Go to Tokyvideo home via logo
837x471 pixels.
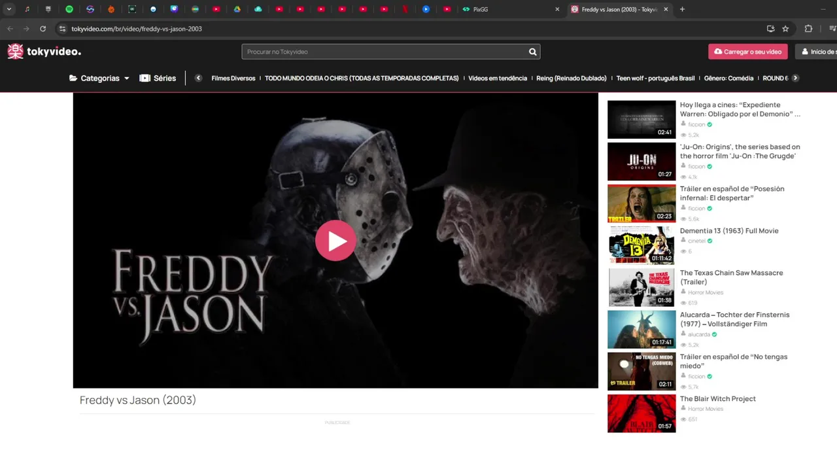[x=44, y=52]
